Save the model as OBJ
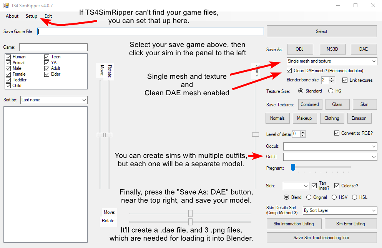This screenshot has width=382, height=248. (300, 49)
